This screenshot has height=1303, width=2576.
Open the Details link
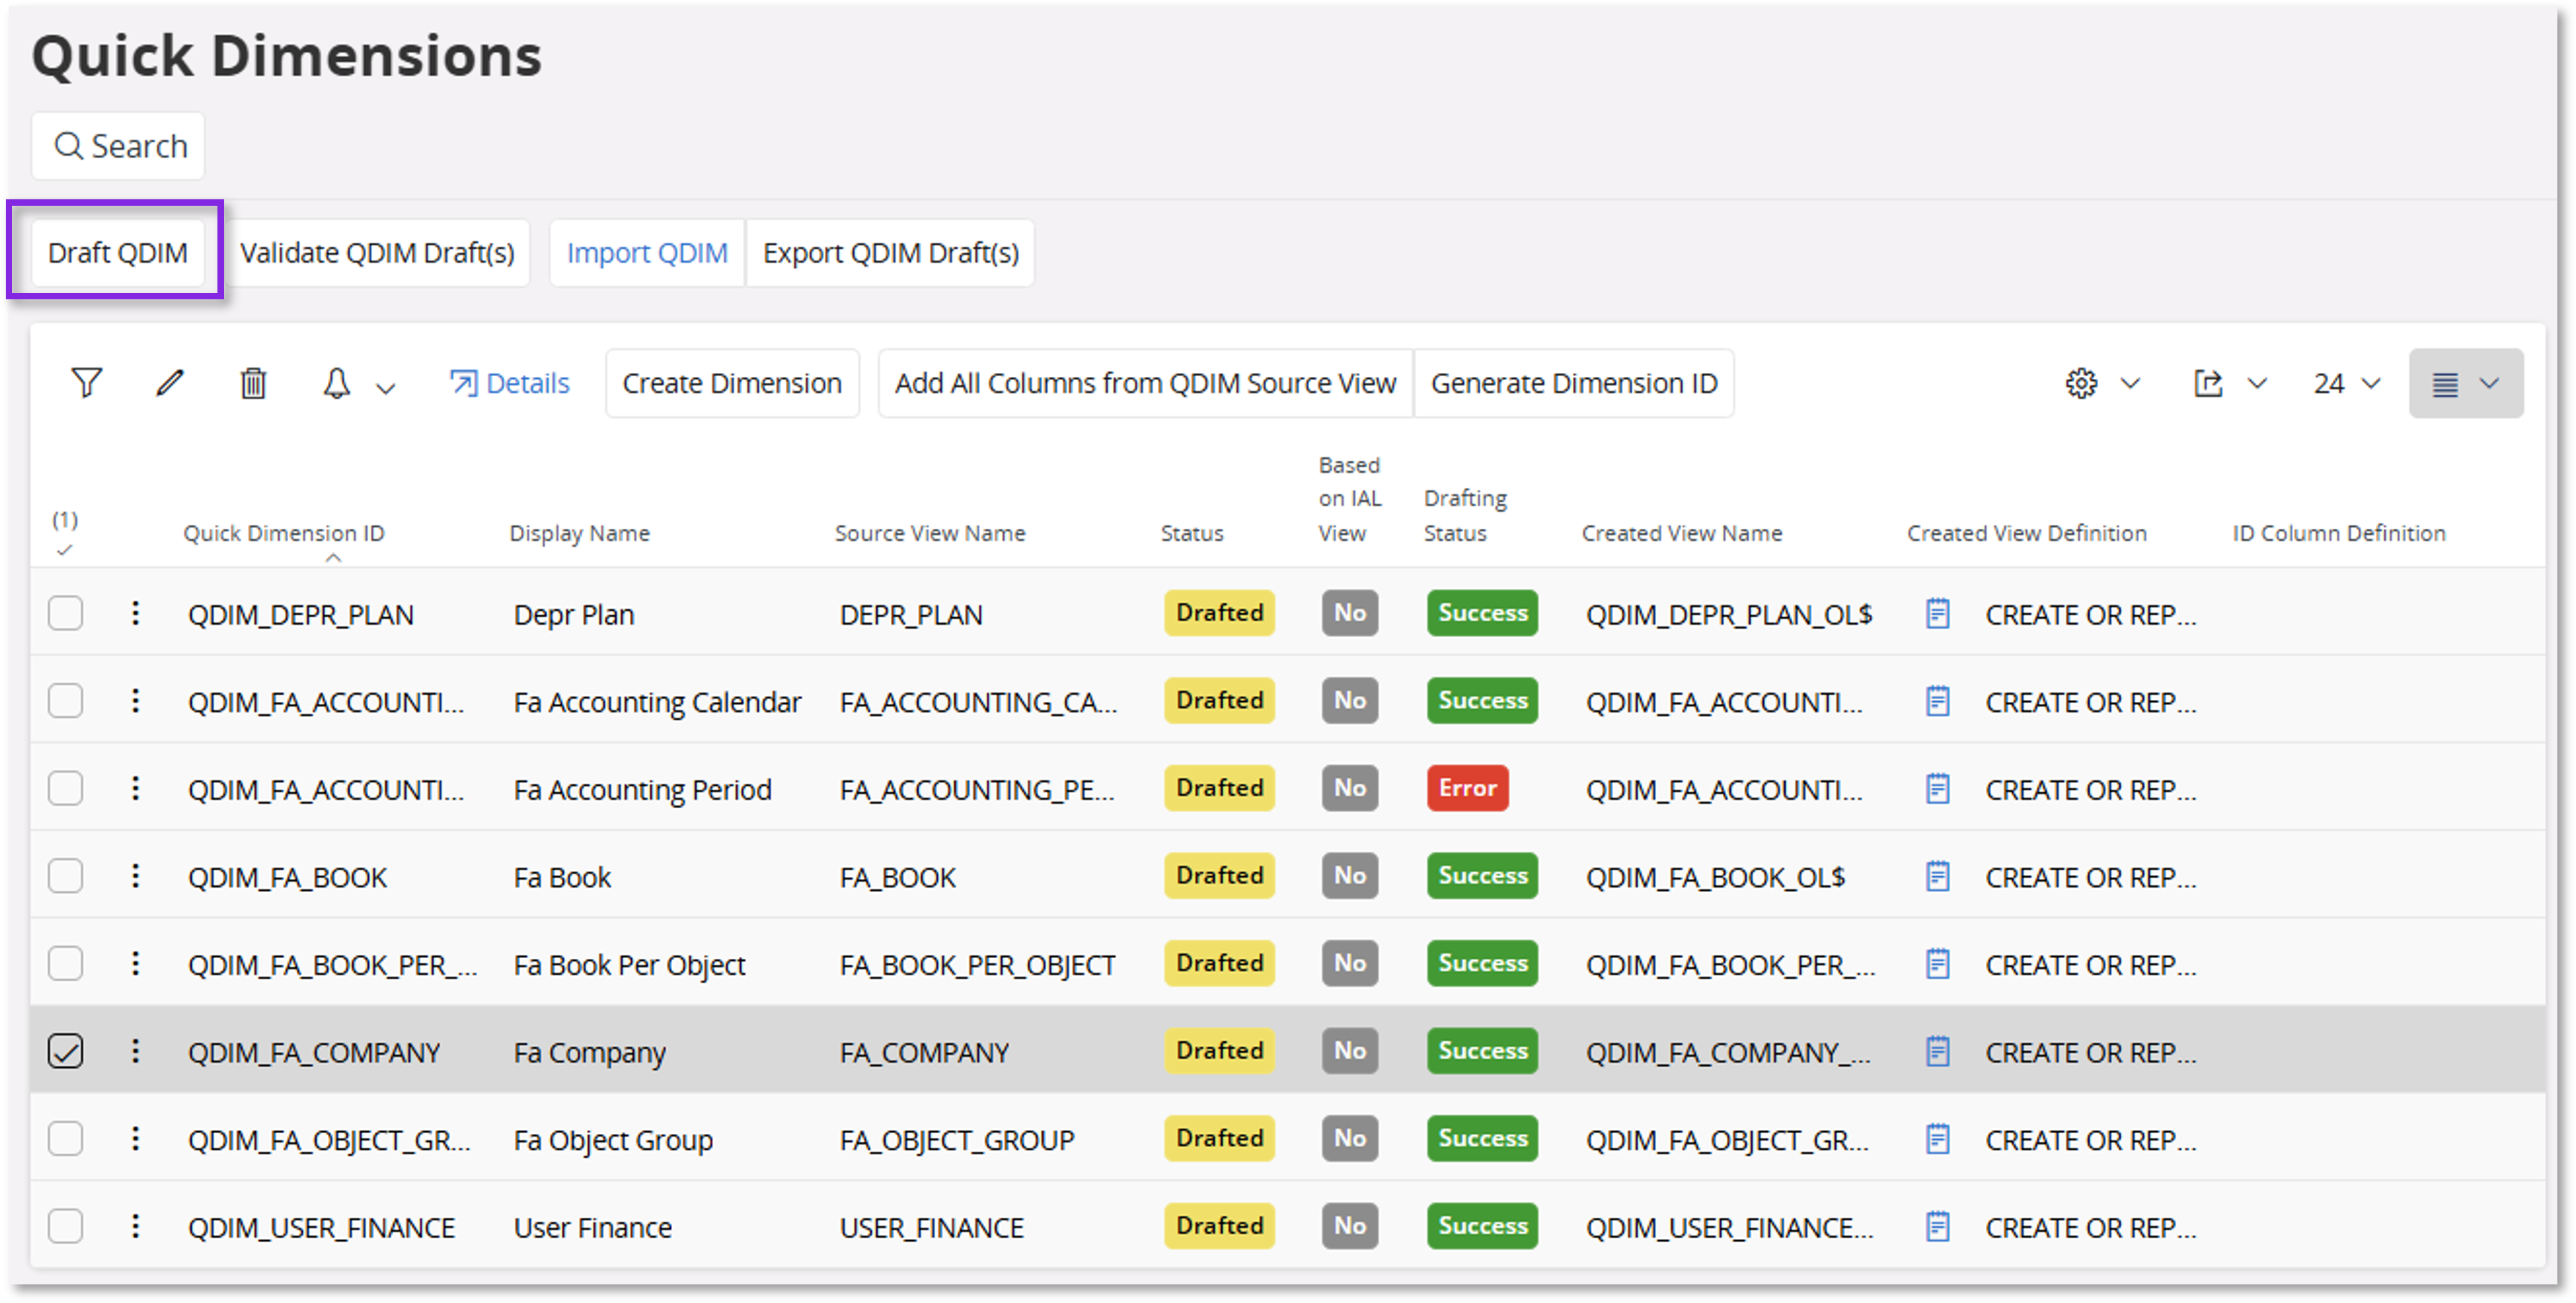click(510, 384)
